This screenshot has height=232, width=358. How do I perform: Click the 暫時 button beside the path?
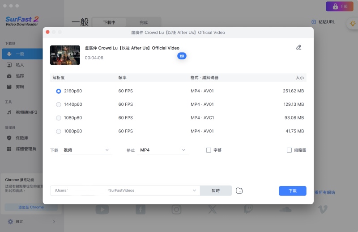pos(216,191)
